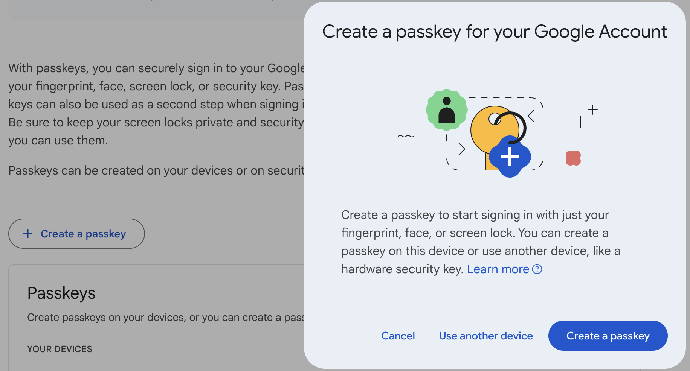Click the green person badge in the illustration
Viewport: 690px width, 371px height.
pyautogui.click(x=446, y=110)
